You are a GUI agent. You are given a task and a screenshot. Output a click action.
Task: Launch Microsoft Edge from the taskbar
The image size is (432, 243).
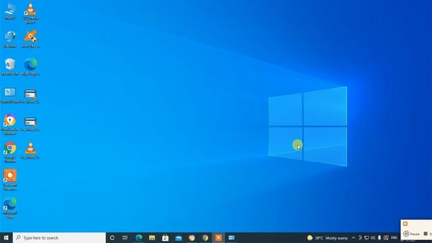(139, 238)
